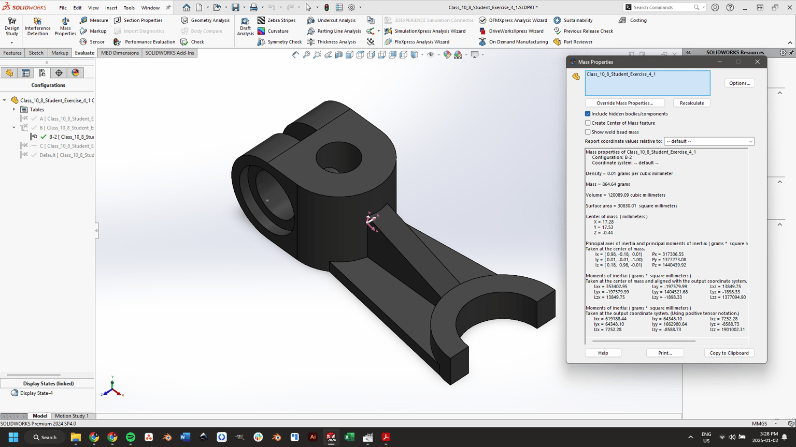Select configuration B-2 in the tree
Viewport: 796px width, 447px height.
(62, 137)
